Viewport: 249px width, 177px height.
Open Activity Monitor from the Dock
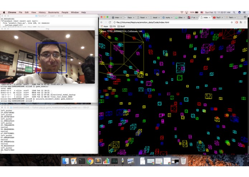[115, 161]
